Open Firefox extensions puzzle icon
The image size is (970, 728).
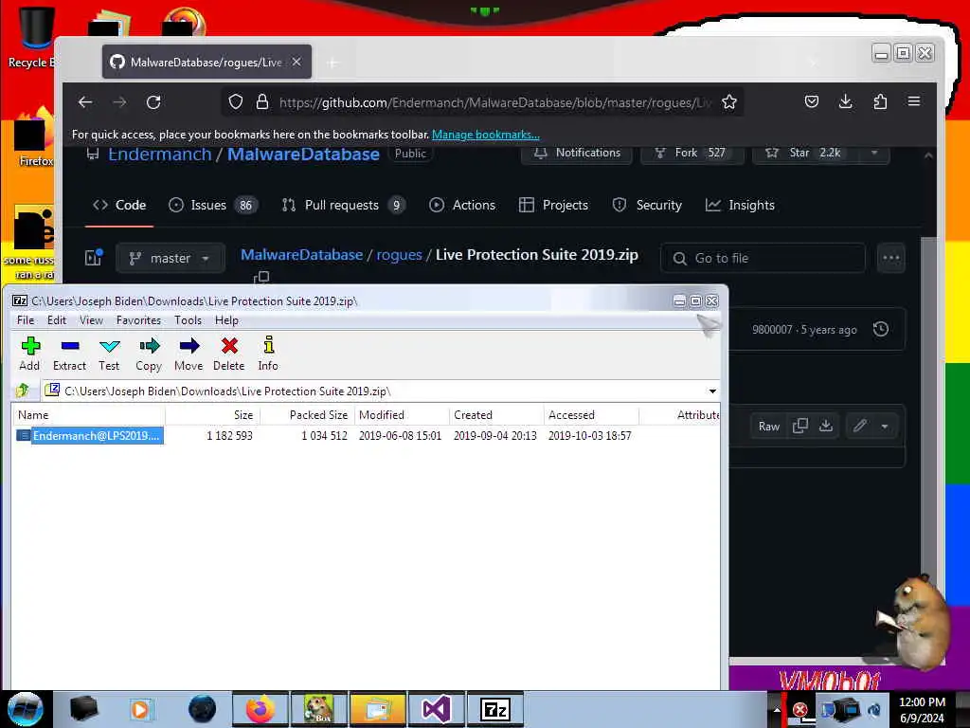pos(880,101)
